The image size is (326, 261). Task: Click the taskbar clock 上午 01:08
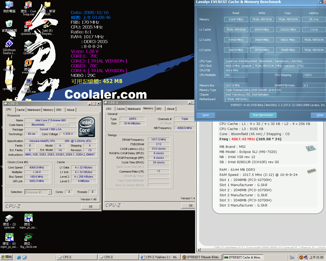pos(316,257)
